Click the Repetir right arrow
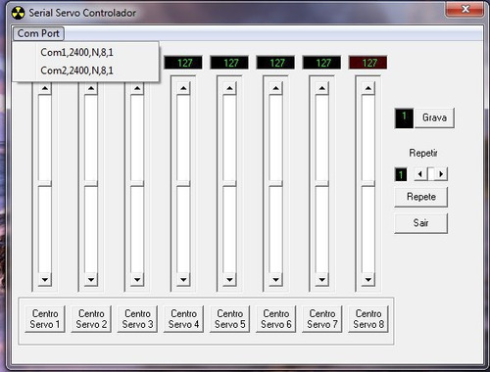Viewport: 490px width, 372px height. (441, 174)
